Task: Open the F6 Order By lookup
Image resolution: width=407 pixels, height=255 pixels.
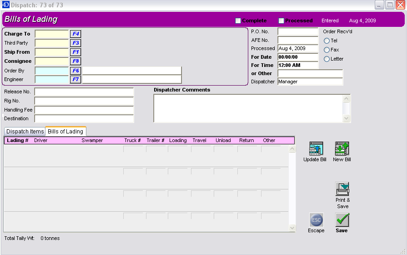Action: tap(75, 71)
